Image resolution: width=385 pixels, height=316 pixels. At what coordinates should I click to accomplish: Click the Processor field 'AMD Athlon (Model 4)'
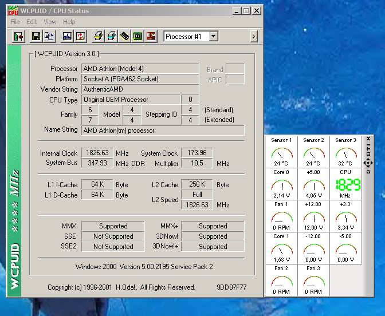(x=140, y=69)
